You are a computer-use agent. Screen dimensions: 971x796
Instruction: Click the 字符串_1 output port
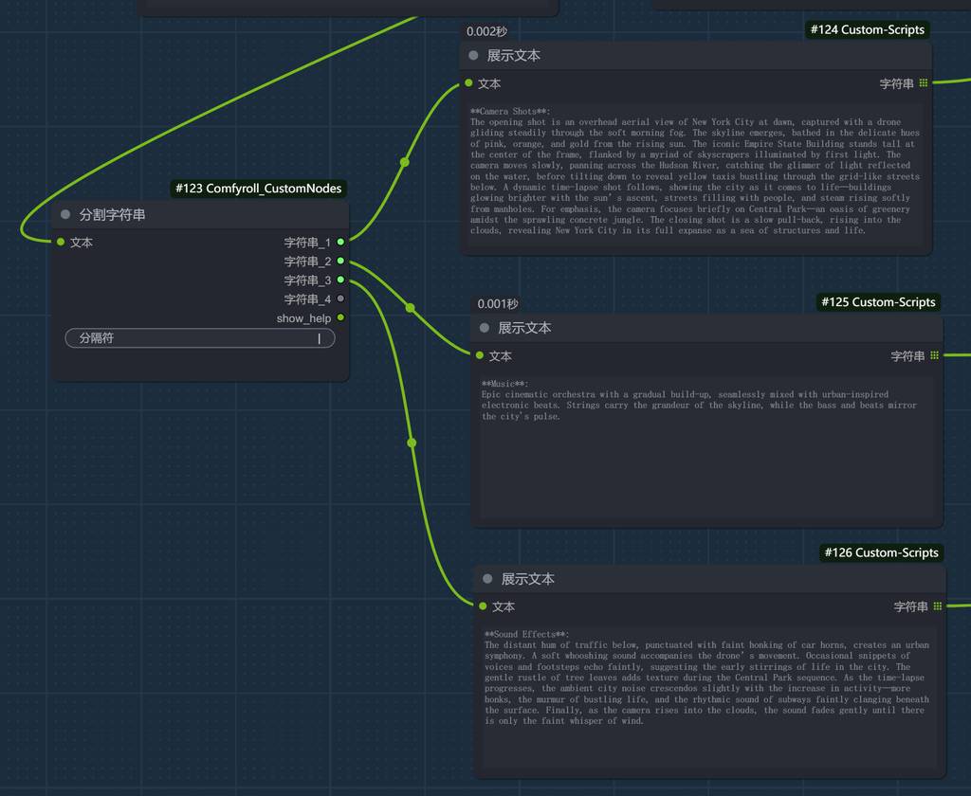(x=340, y=243)
